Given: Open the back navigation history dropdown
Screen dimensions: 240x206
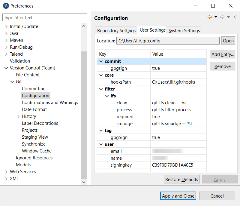Looking at the screenshot, I should pyautogui.click(x=215, y=17).
